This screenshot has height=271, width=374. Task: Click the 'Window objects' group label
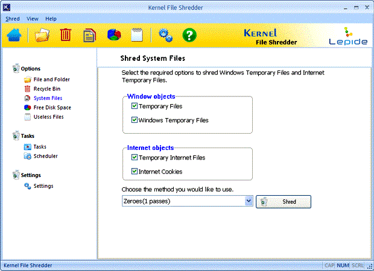151,96
